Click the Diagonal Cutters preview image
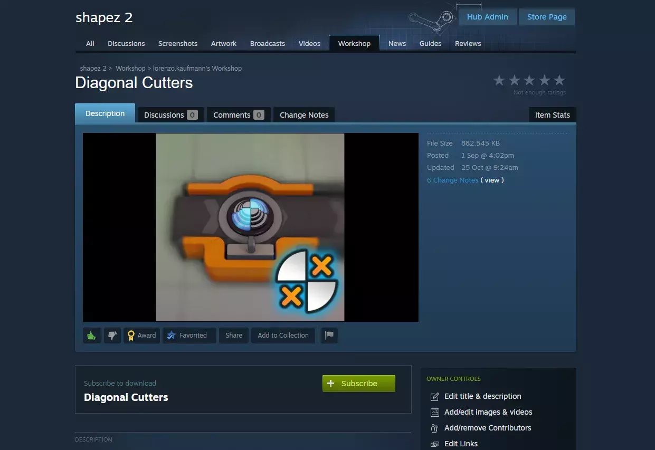Image resolution: width=655 pixels, height=450 pixels. pos(250,227)
